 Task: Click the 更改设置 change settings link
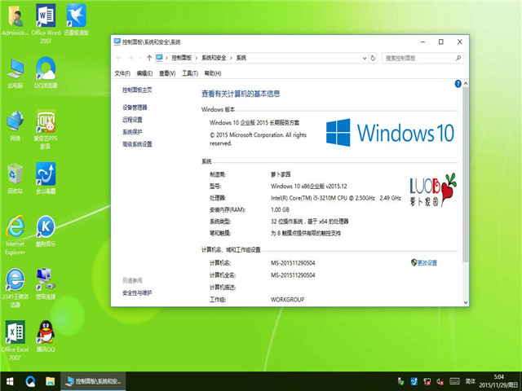[x=427, y=263]
